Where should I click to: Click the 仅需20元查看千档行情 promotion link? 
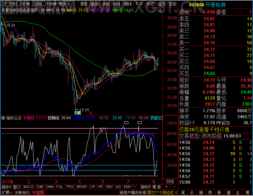[204, 130]
